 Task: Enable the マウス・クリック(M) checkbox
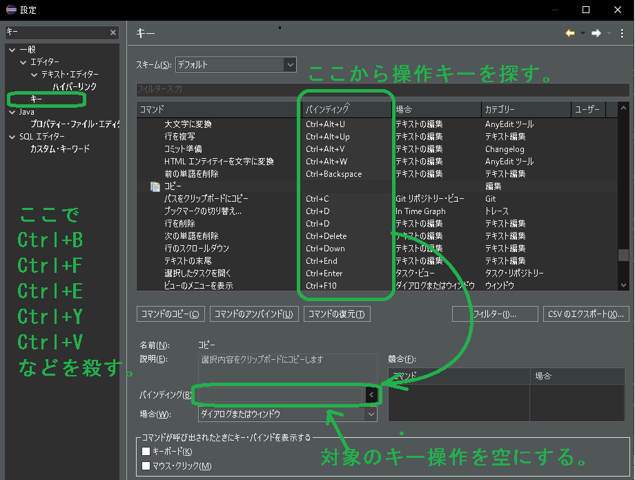tap(146, 465)
